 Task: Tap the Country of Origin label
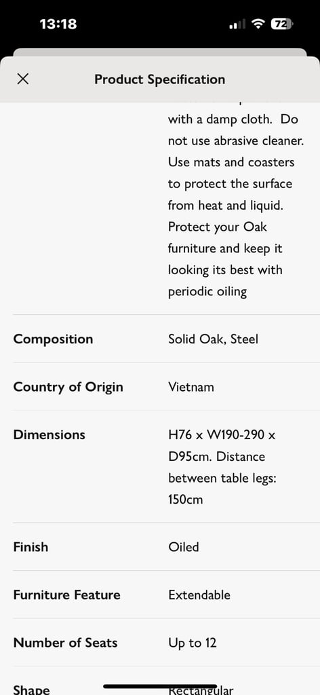68,387
